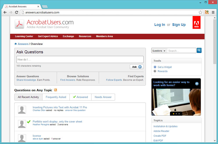Click the browser address bar URL
218x144 pixels.
point(42,12)
